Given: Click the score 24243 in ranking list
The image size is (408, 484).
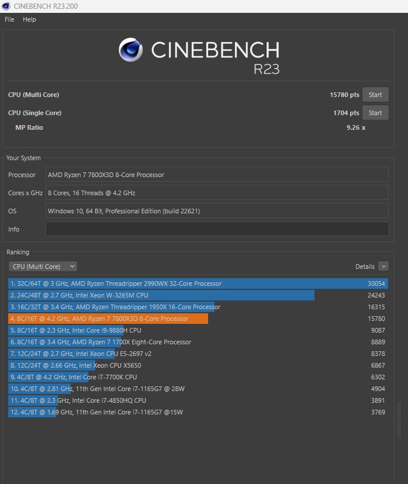Looking at the screenshot, I should tap(376, 295).
